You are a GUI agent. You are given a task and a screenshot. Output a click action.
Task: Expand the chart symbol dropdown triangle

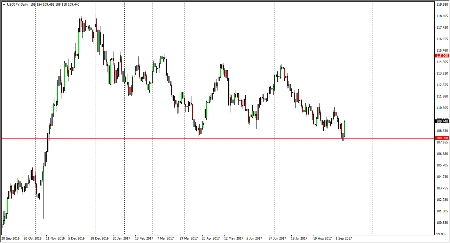pos(4,4)
